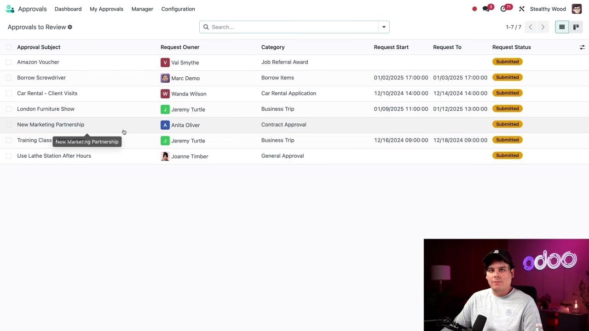589x331 pixels.
Task: Sort by the Request Owner column
Action: (x=180, y=47)
